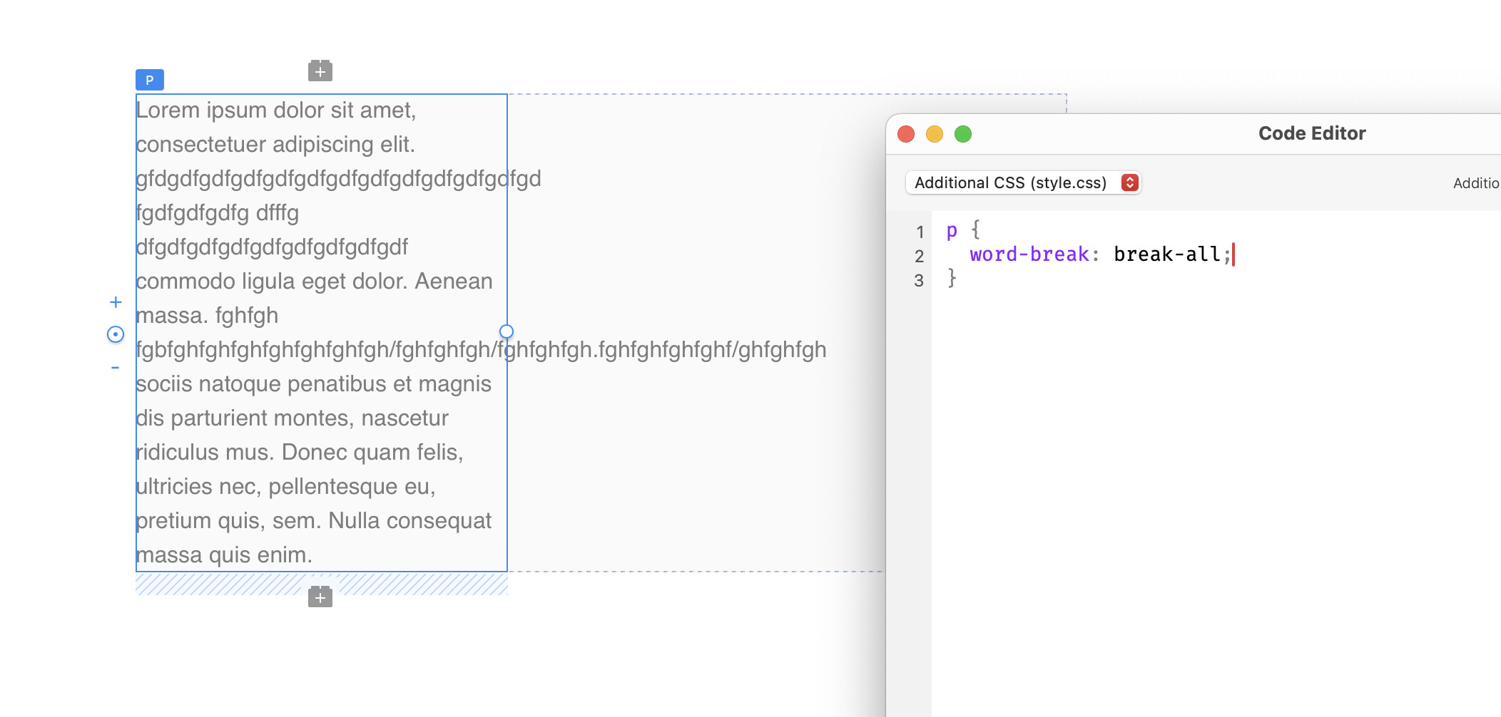Screen dimensions: 1501x717
Task: Click the green zoom button of the Code Editor window
Action: (963, 133)
